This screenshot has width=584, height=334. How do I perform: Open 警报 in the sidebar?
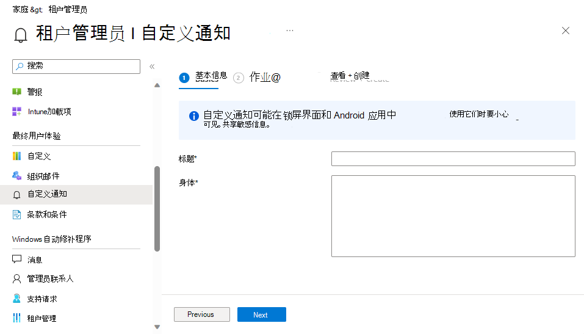tap(35, 92)
